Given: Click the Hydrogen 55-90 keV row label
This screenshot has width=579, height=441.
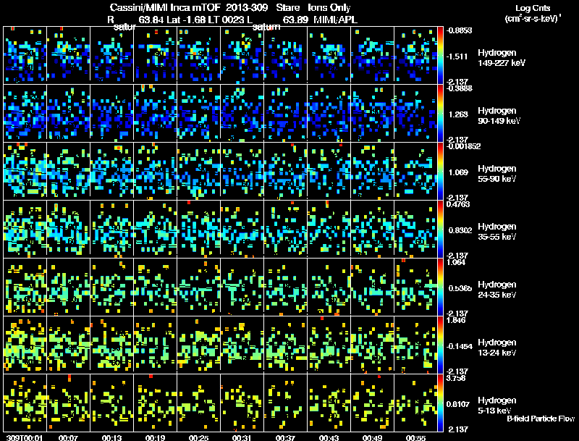Looking at the screenshot, I should 496,174.
